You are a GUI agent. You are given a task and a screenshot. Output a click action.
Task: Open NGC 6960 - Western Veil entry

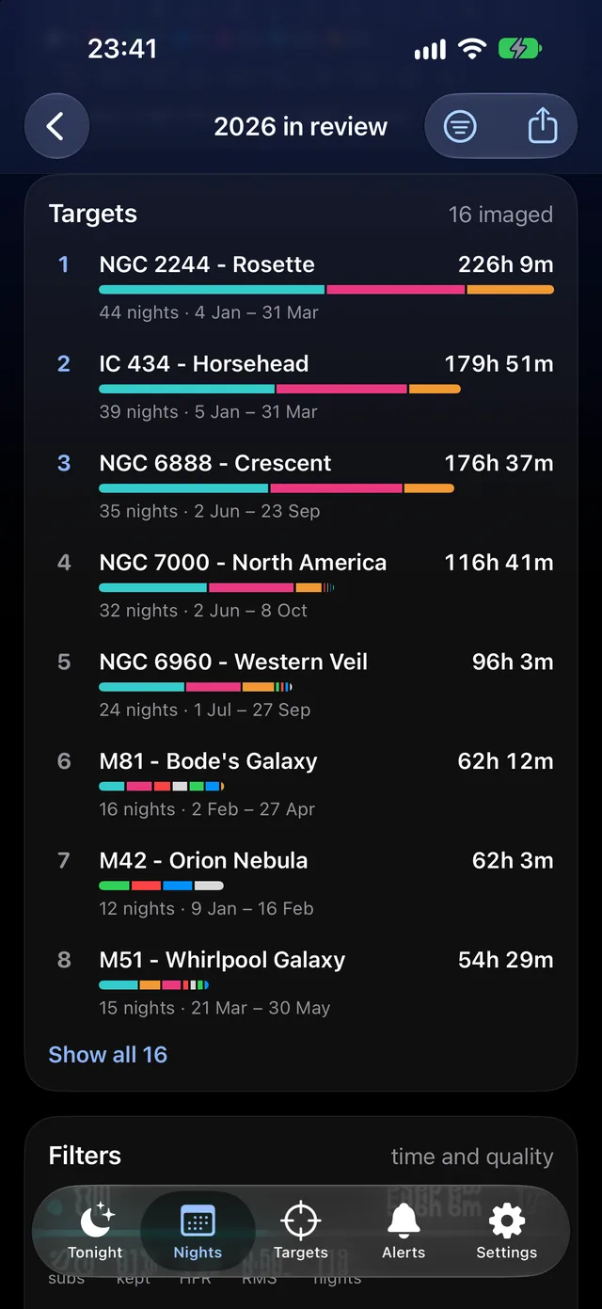pos(301,684)
